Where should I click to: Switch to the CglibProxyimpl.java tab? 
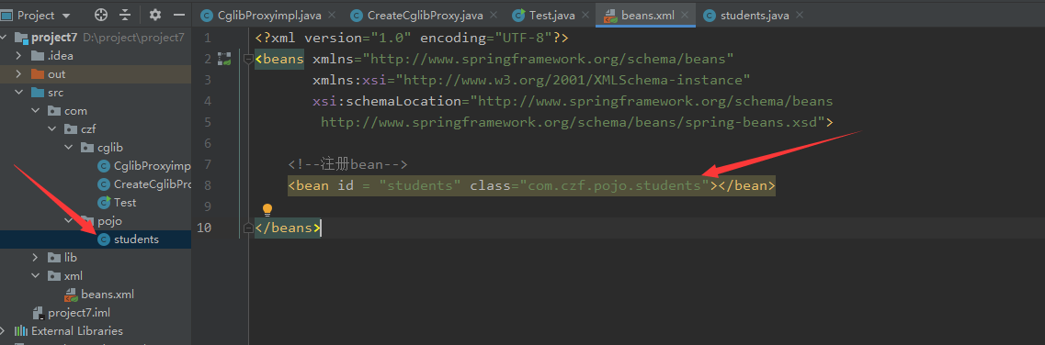pos(268,15)
